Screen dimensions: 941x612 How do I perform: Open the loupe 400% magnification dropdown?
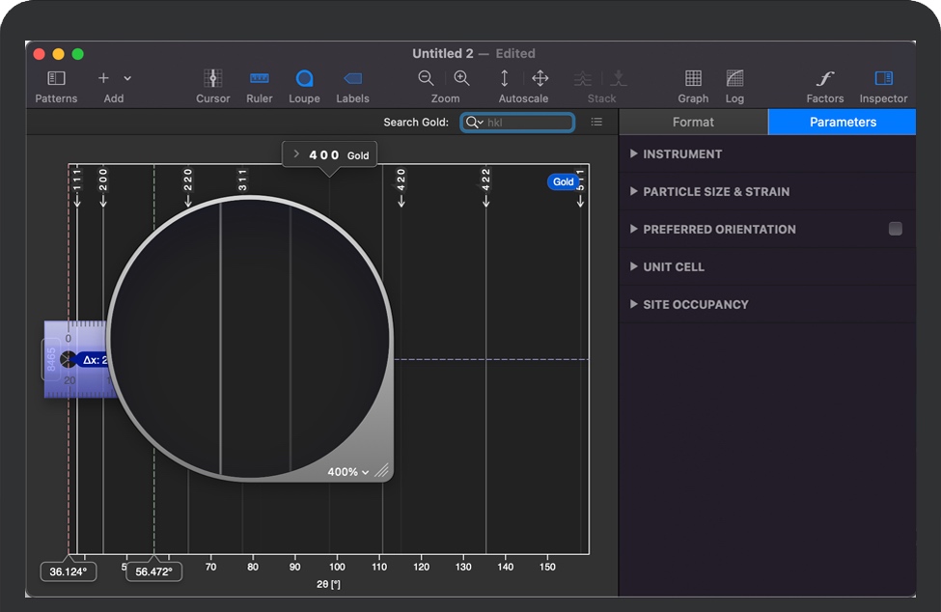point(348,472)
